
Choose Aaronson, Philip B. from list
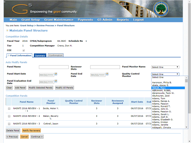coord(168,83)
